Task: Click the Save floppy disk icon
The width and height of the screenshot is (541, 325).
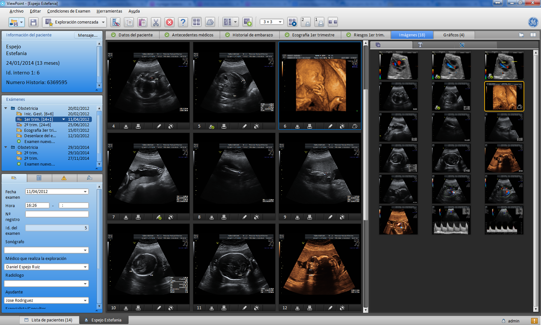Action: pyautogui.click(x=34, y=22)
